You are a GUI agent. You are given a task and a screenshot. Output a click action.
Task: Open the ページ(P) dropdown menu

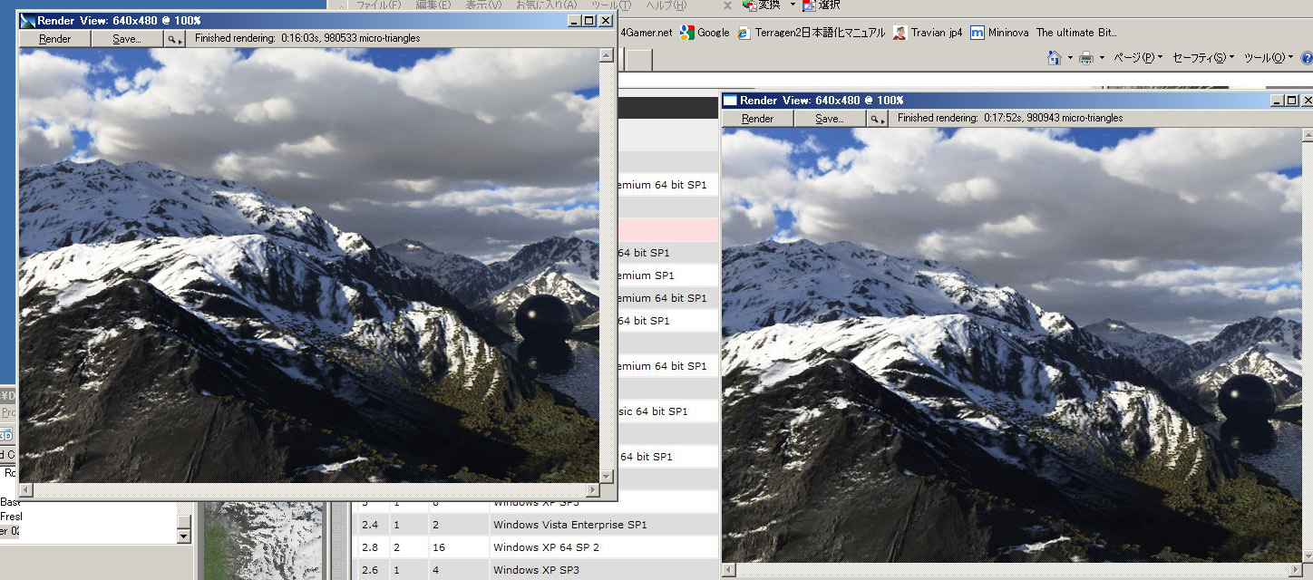[1137, 58]
